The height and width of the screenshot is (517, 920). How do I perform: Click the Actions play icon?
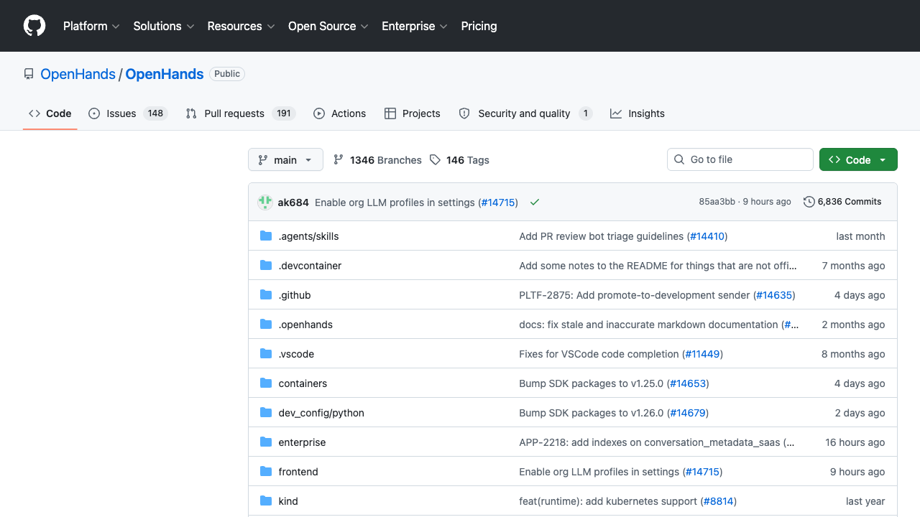click(x=320, y=113)
